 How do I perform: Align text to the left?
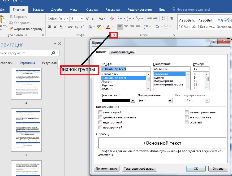tap(120, 27)
